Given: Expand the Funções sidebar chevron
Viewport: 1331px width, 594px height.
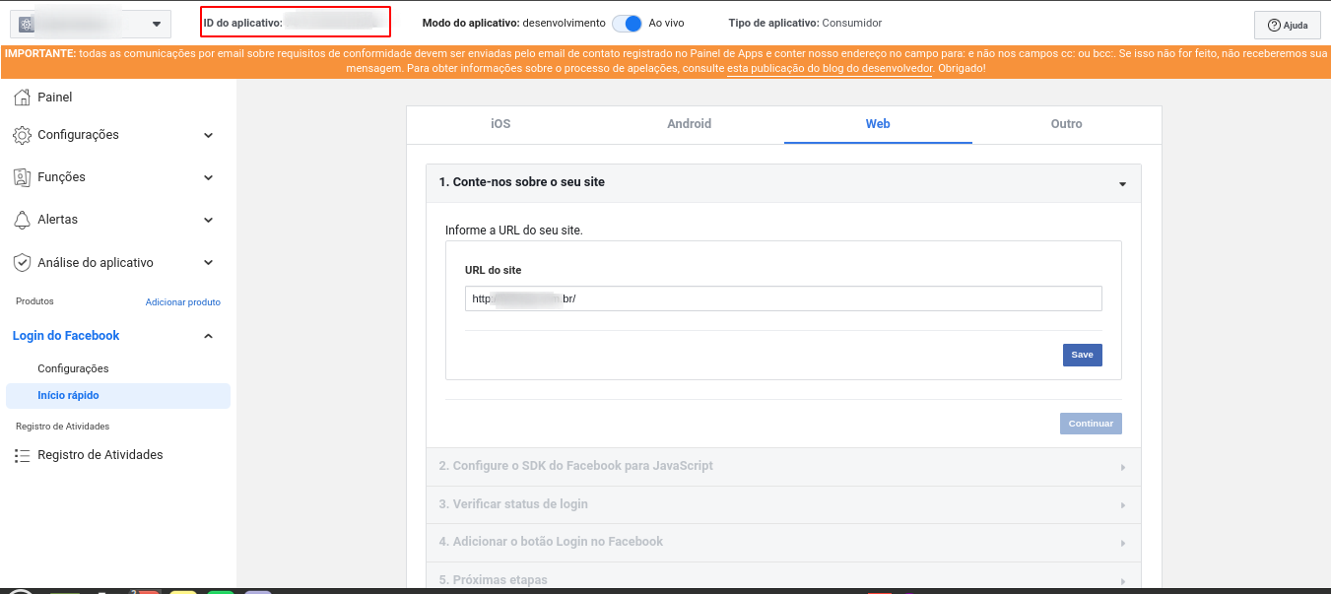Looking at the screenshot, I should [x=208, y=177].
